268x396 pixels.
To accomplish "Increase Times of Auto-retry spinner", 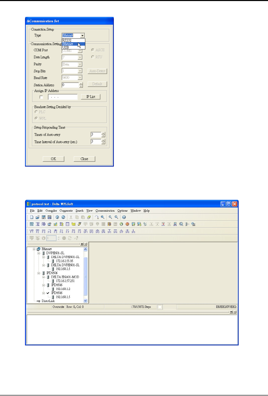I will pyautogui.click(x=103, y=133).
